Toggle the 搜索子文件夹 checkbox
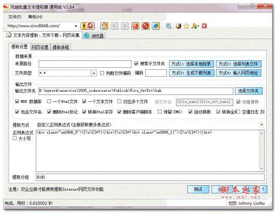 click(136, 64)
